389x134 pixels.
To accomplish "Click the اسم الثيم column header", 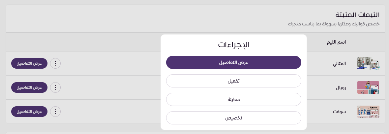I will pyautogui.click(x=336, y=42).
